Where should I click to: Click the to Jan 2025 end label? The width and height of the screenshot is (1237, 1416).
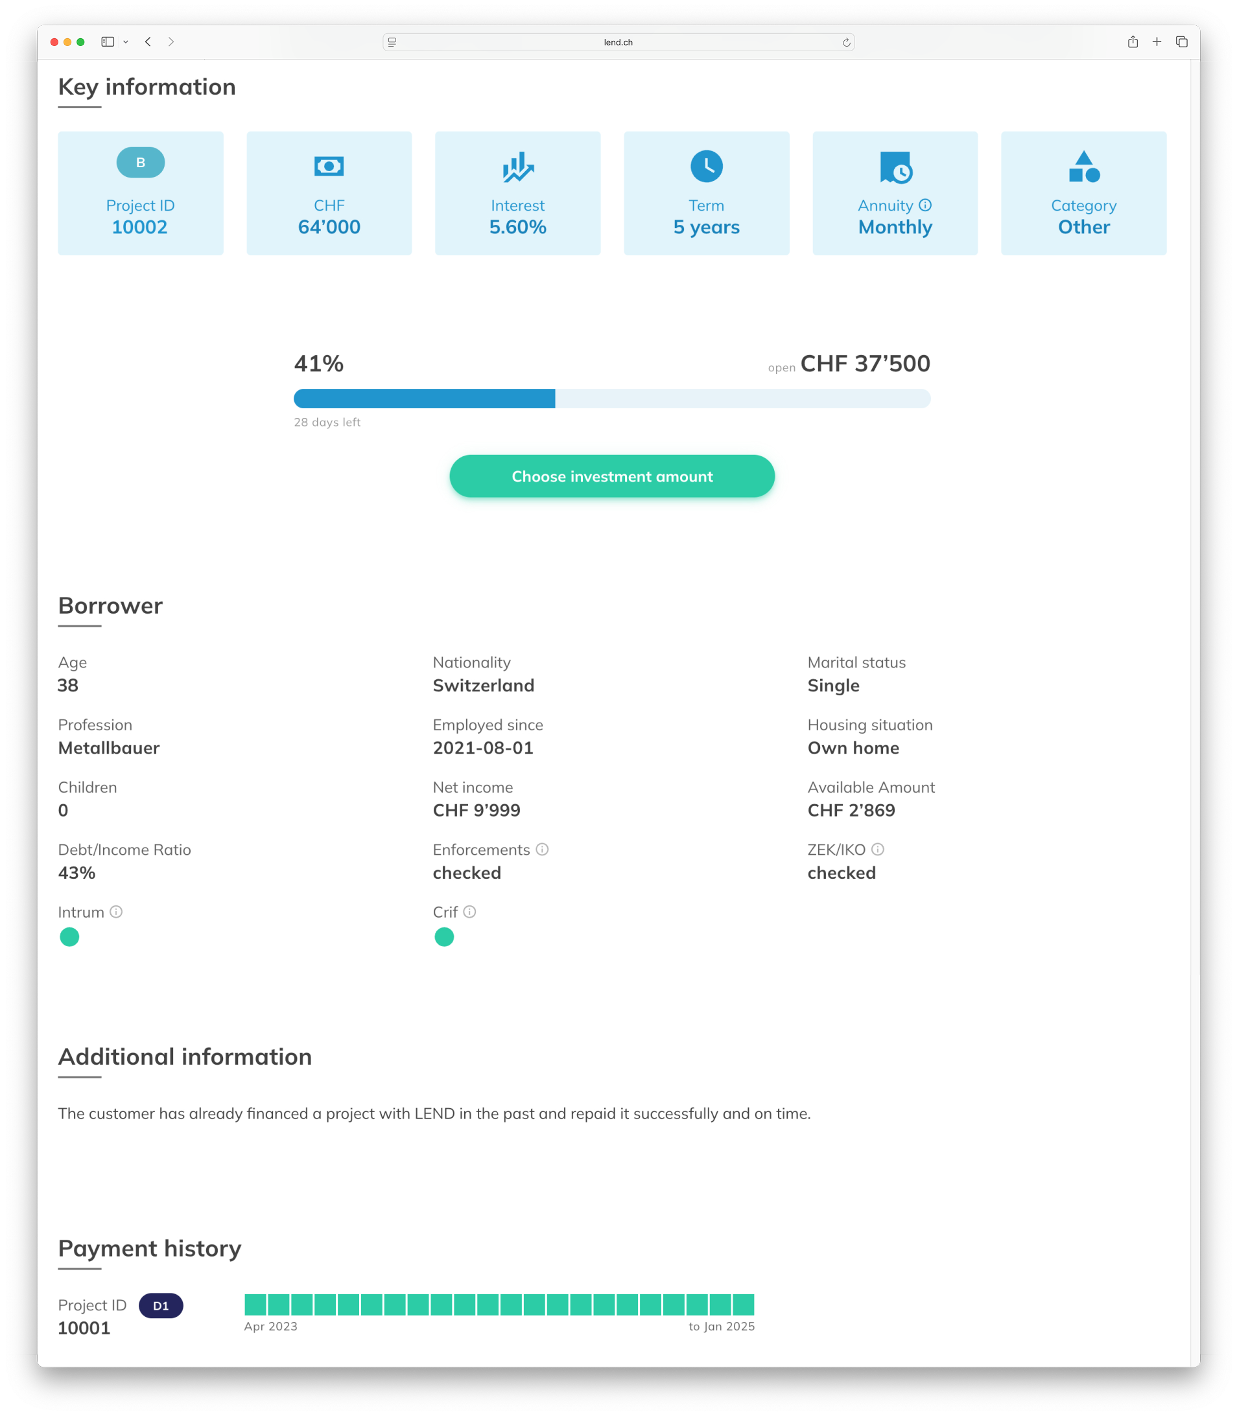coord(722,1327)
